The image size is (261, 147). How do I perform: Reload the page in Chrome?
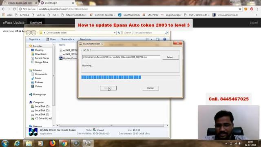14,9
